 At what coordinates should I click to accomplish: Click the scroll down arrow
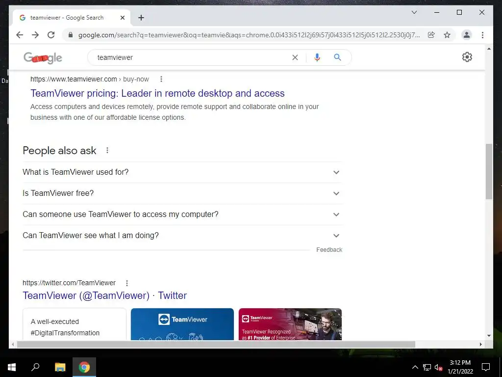[489, 336]
